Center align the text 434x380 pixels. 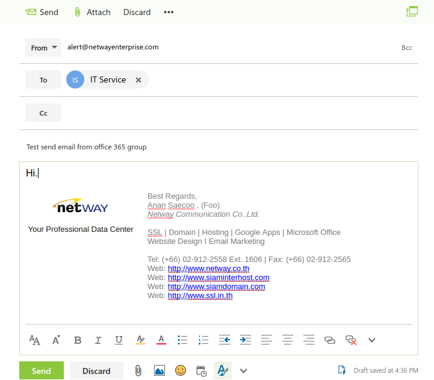[x=288, y=340]
